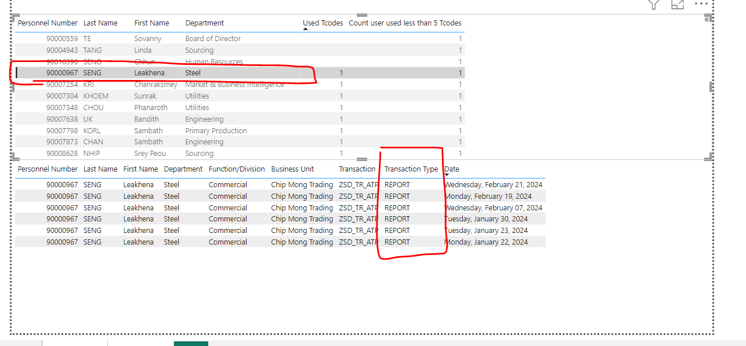This screenshot has width=746, height=346.
Task: Select personnel number 90004943
Action: [62, 50]
